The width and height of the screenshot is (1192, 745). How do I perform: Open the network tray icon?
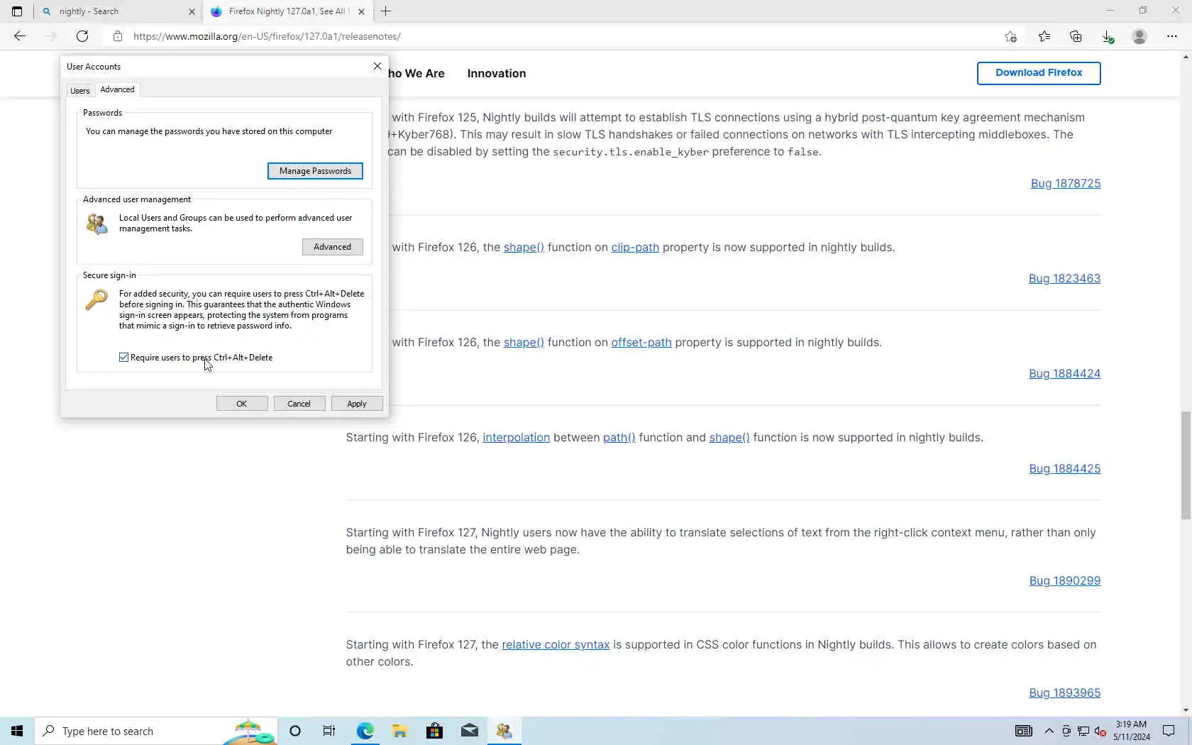coord(1083,732)
